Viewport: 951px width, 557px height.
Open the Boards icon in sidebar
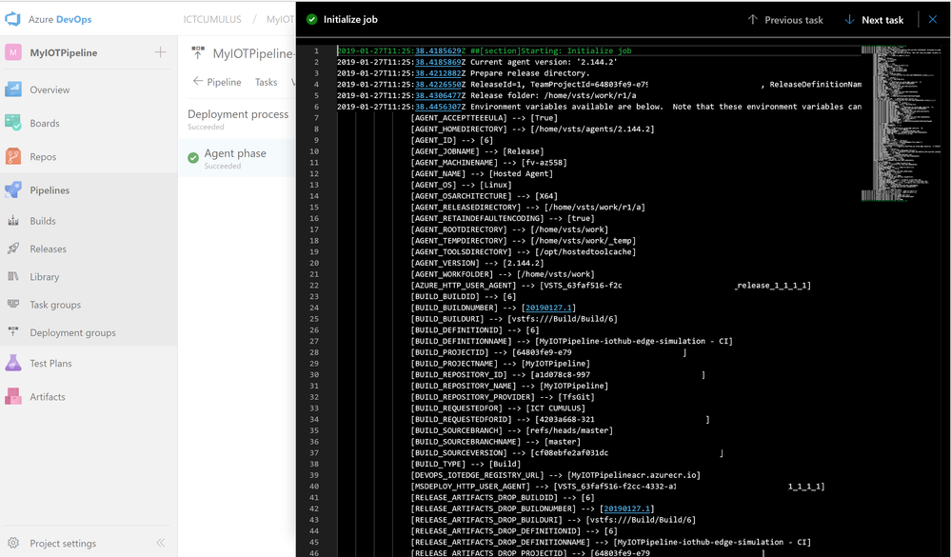13,123
